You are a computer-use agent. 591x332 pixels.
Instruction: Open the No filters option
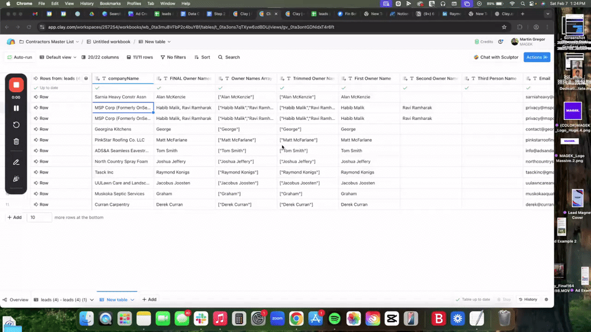(x=173, y=57)
